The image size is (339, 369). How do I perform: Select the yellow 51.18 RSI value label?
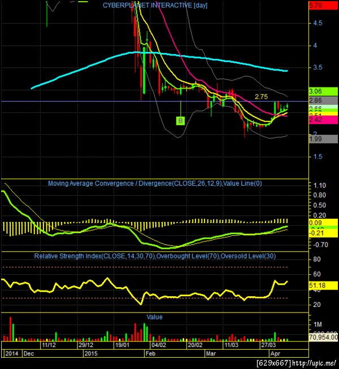point(323,285)
